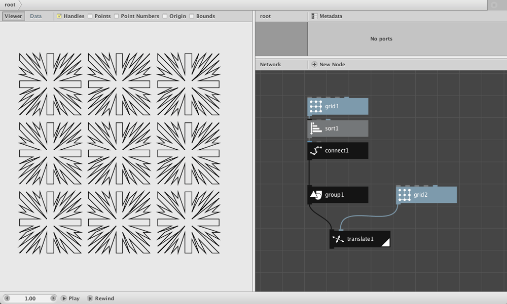Viewport: 507px width, 304px height.
Task: Click the No ports text
Action: click(381, 39)
